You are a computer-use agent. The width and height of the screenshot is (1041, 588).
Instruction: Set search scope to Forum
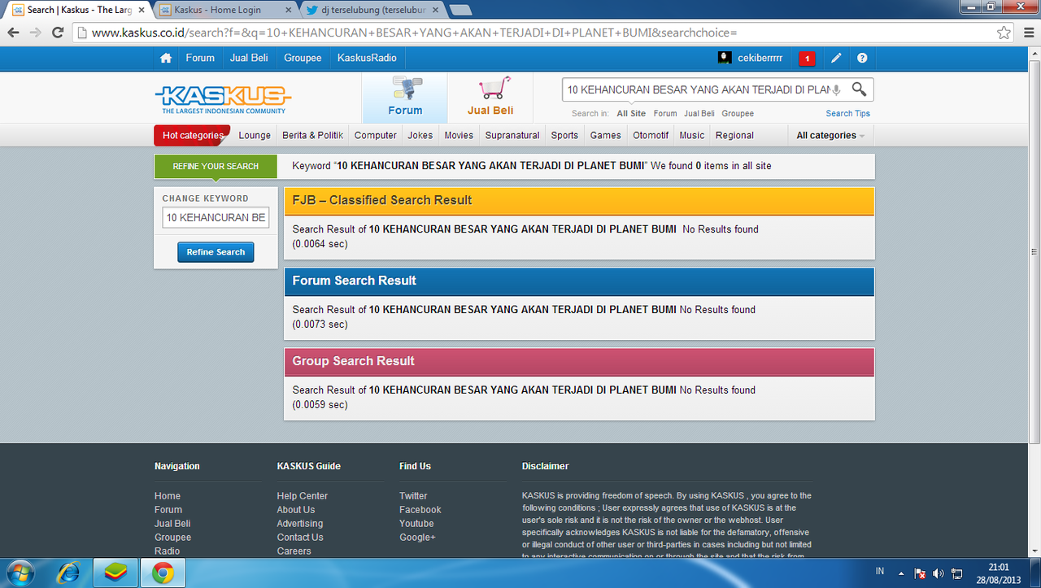click(665, 114)
